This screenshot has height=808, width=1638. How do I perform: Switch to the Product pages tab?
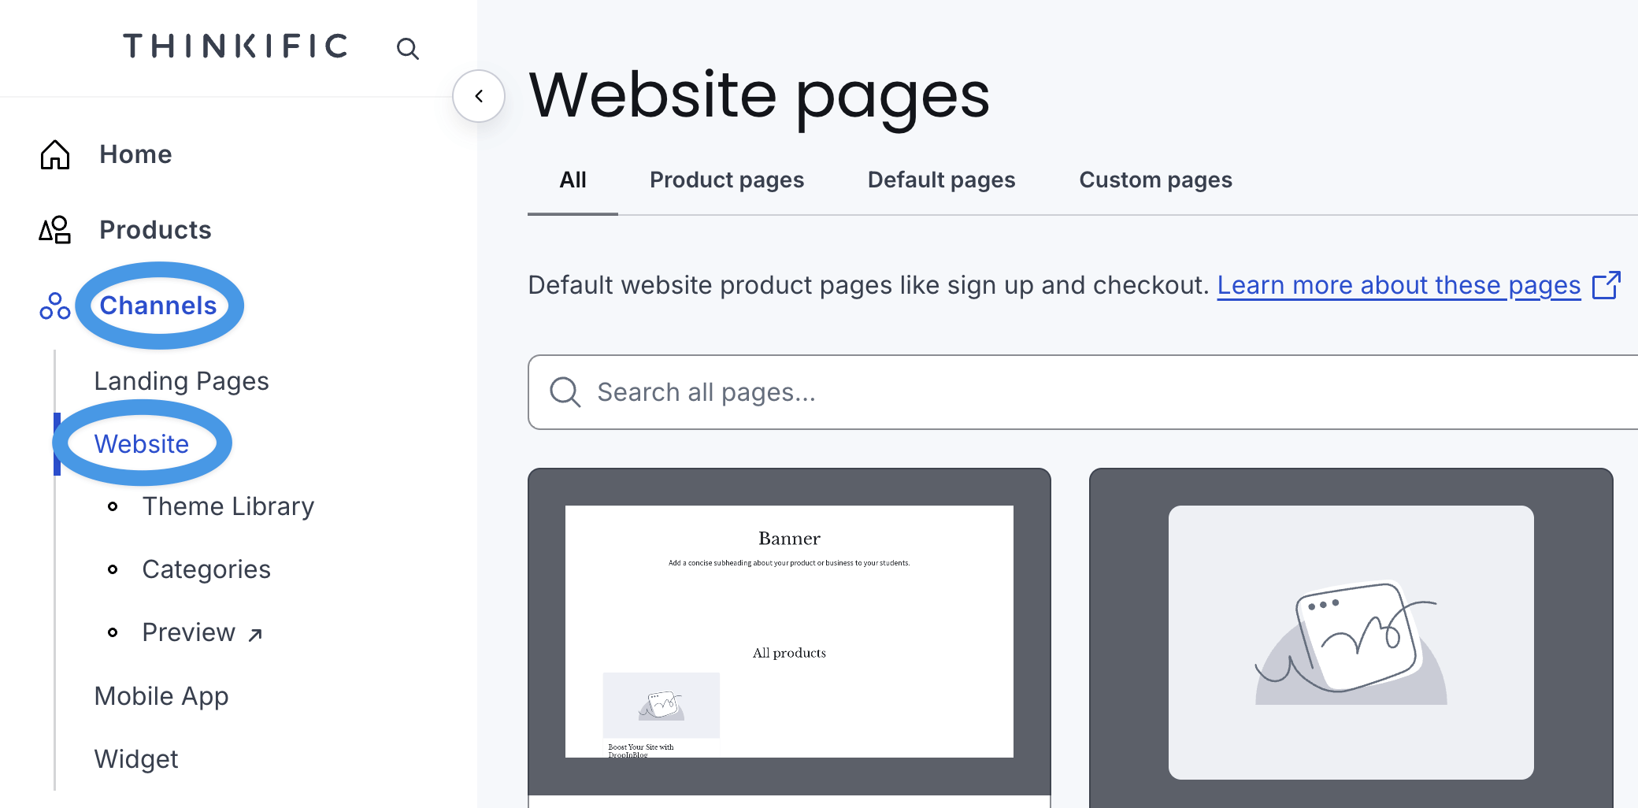pyautogui.click(x=726, y=180)
